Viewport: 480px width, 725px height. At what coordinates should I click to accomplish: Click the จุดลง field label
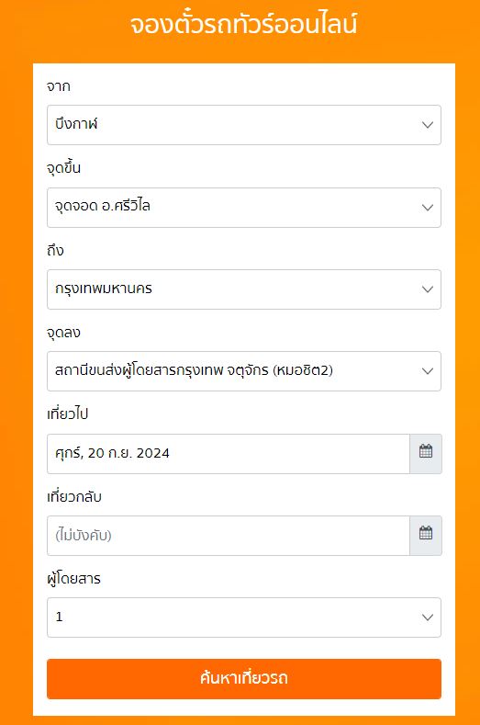click(63, 333)
